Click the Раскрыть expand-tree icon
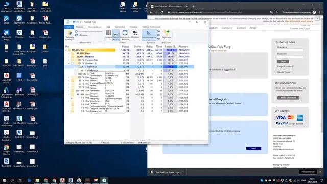The height and width of the screenshot is (184, 327). [167, 33]
